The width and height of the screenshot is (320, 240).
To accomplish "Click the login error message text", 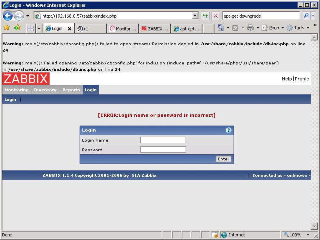I will (x=157, y=115).
